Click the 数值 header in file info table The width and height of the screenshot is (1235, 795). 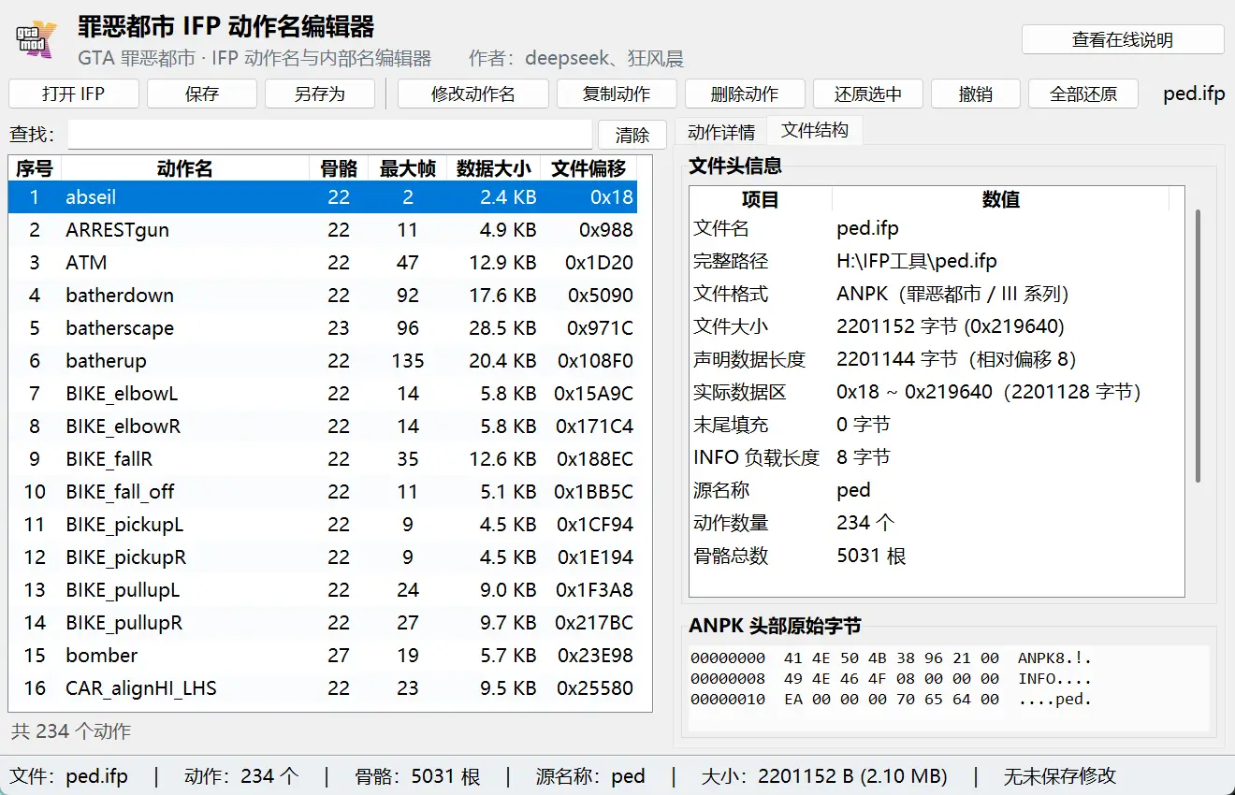coord(1001,199)
